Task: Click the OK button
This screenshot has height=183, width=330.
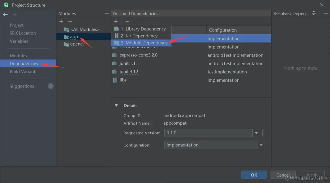Action: 254,175
